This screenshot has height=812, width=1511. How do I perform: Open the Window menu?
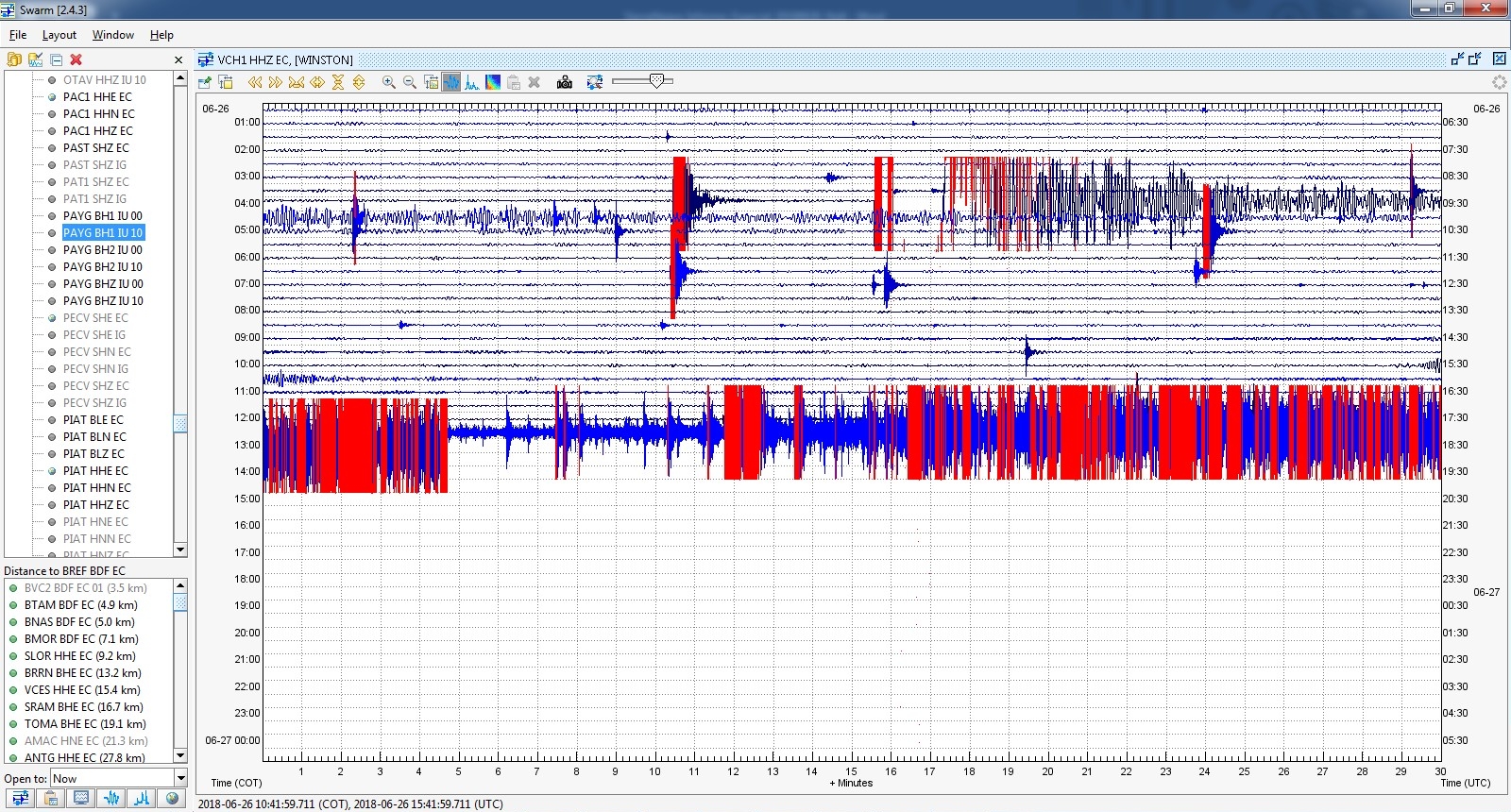[x=113, y=35]
